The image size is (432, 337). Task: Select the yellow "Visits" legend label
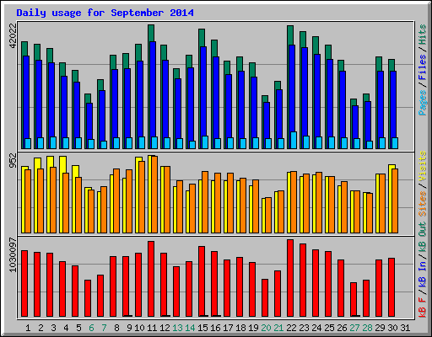click(423, 166)
